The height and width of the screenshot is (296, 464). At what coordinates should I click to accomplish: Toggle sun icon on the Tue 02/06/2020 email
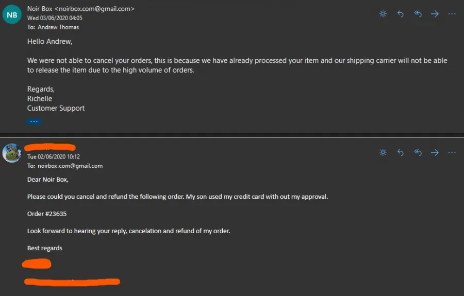[383, 152]
